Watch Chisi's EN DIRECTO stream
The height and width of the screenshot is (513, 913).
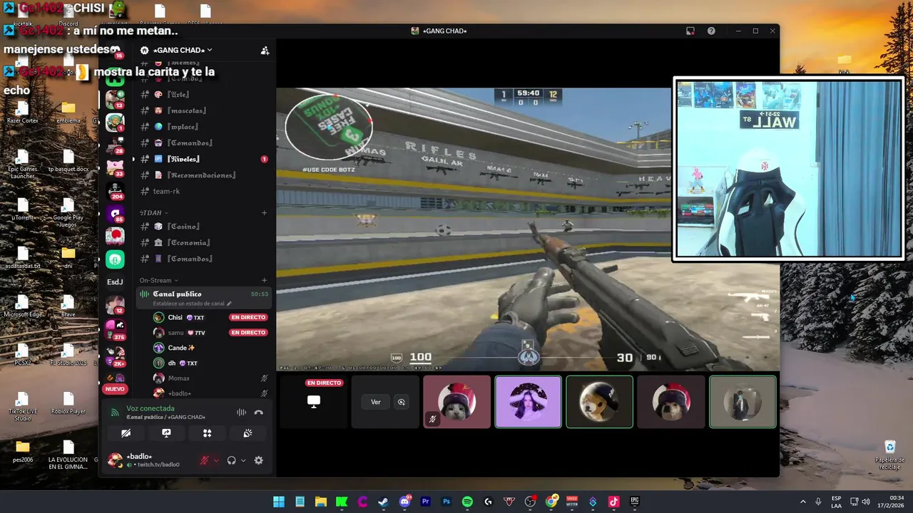coord(248,317)
